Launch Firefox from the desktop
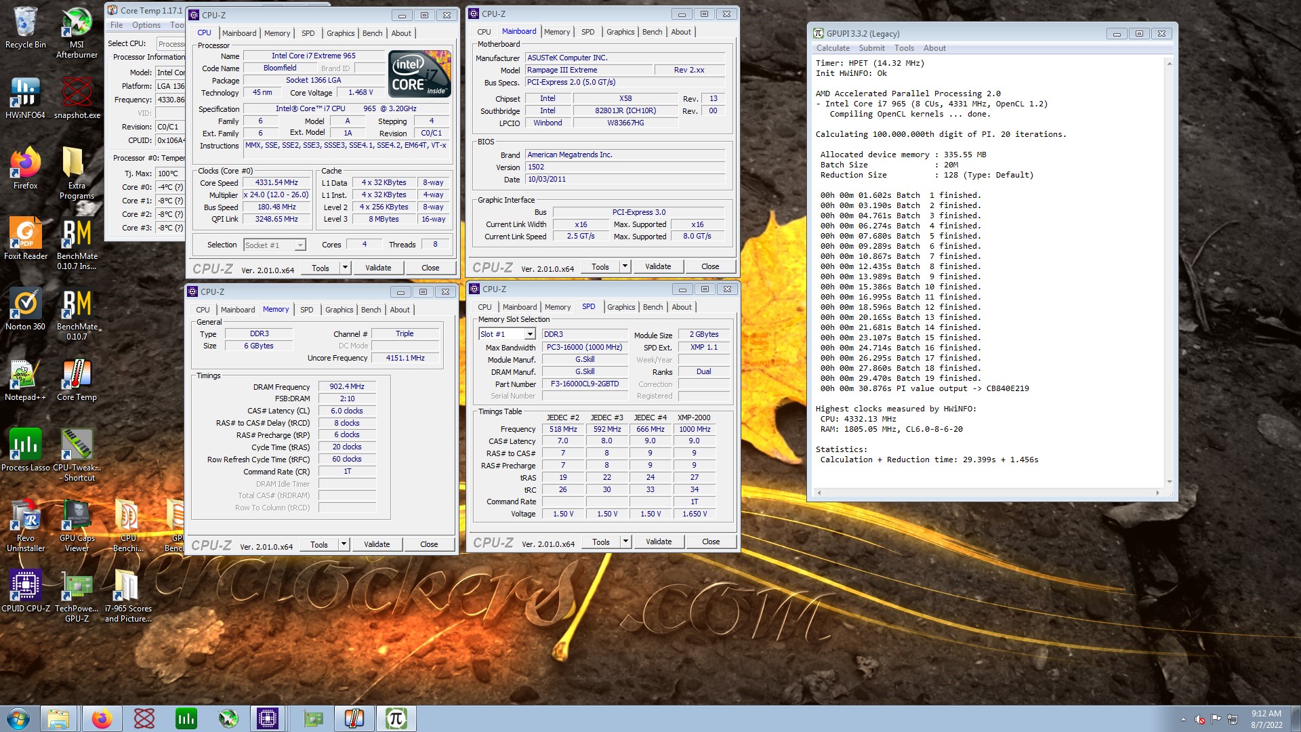Screen dimensions: 1301x732 point(25,169)
